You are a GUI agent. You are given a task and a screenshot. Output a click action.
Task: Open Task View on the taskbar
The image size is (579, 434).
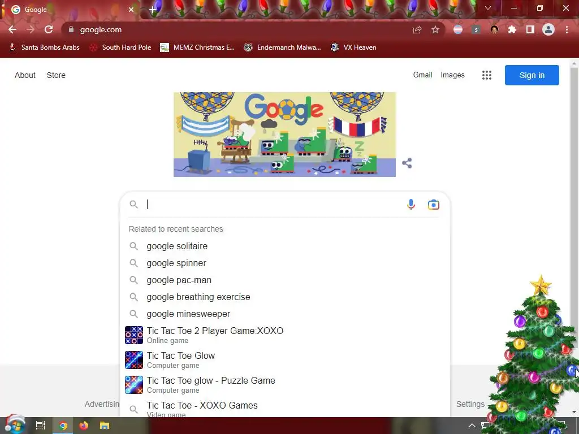coord(41,426)
